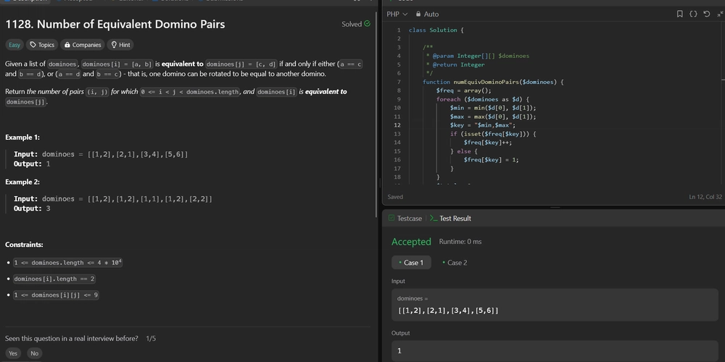This screenshot has height=362, width=725.
Task: Click the lightbulb icon in Hint
Action: point(114,45)
